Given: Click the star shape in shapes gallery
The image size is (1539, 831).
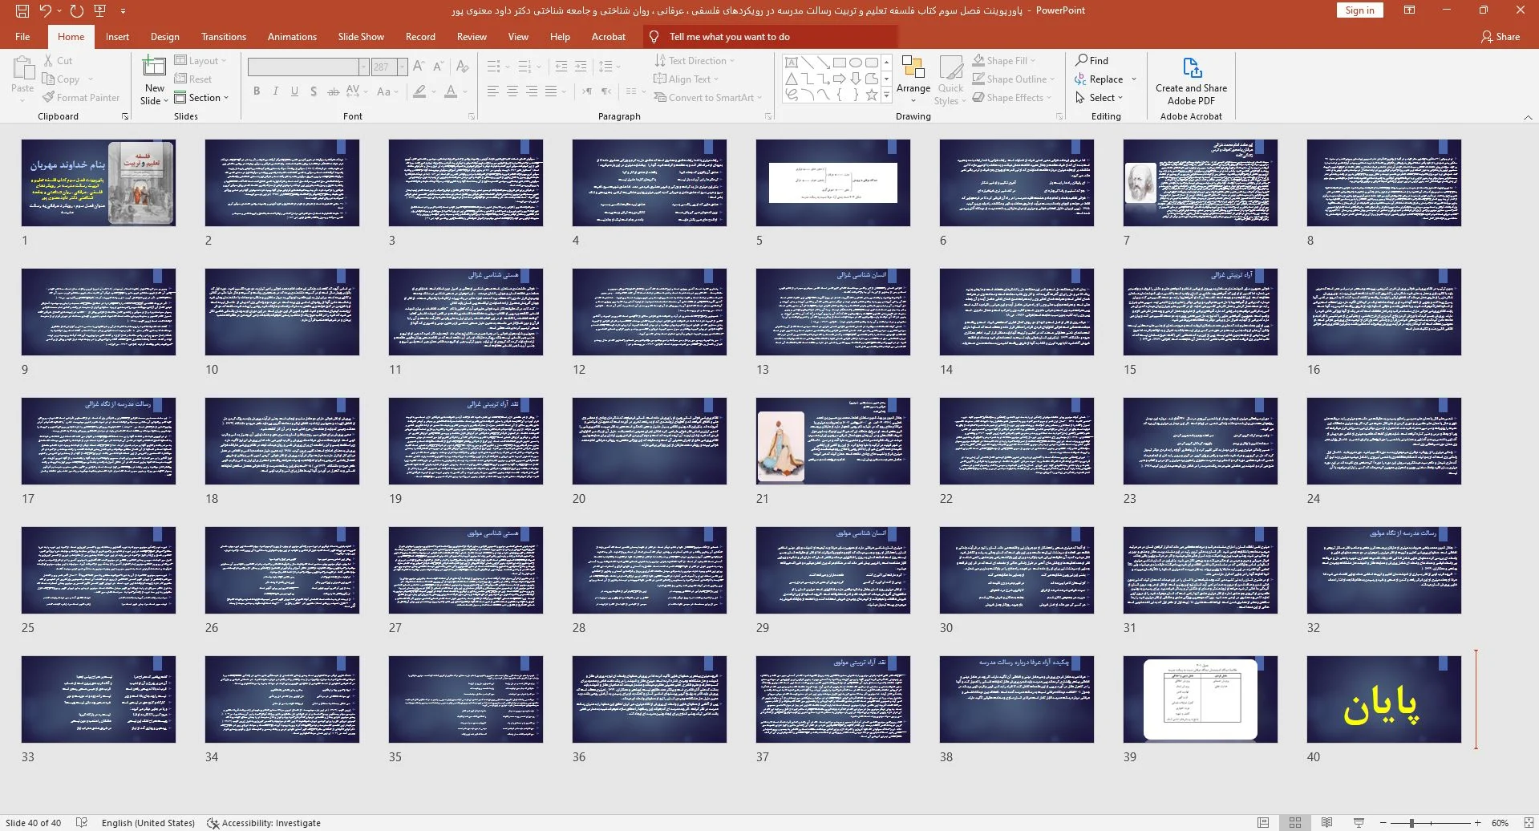Looking at the screenshot, I should pos(871,95).
